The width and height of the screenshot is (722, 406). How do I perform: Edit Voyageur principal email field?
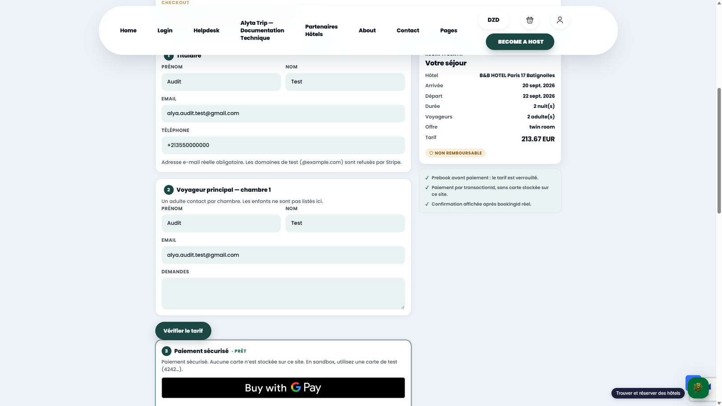(x=283, y=255)
